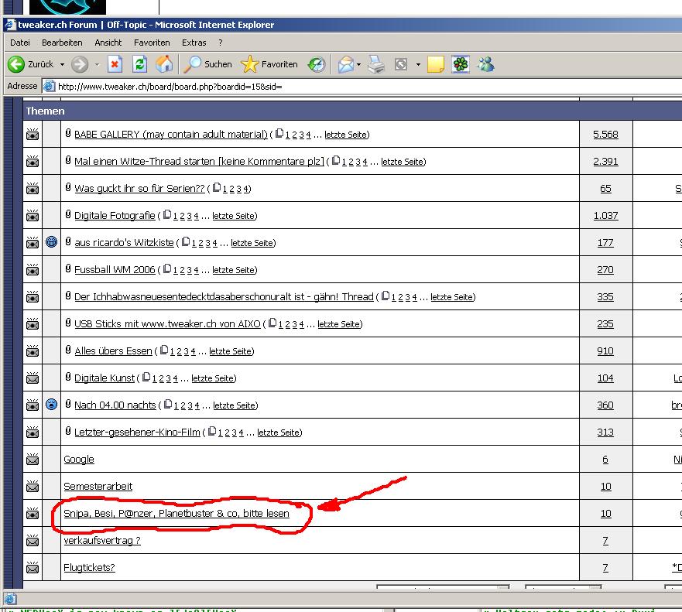Screen dimensions: 682x612
Task: Open thread 'Snipa, Besi, P@nzer, Planetbuster & co'
Action: 176,514
